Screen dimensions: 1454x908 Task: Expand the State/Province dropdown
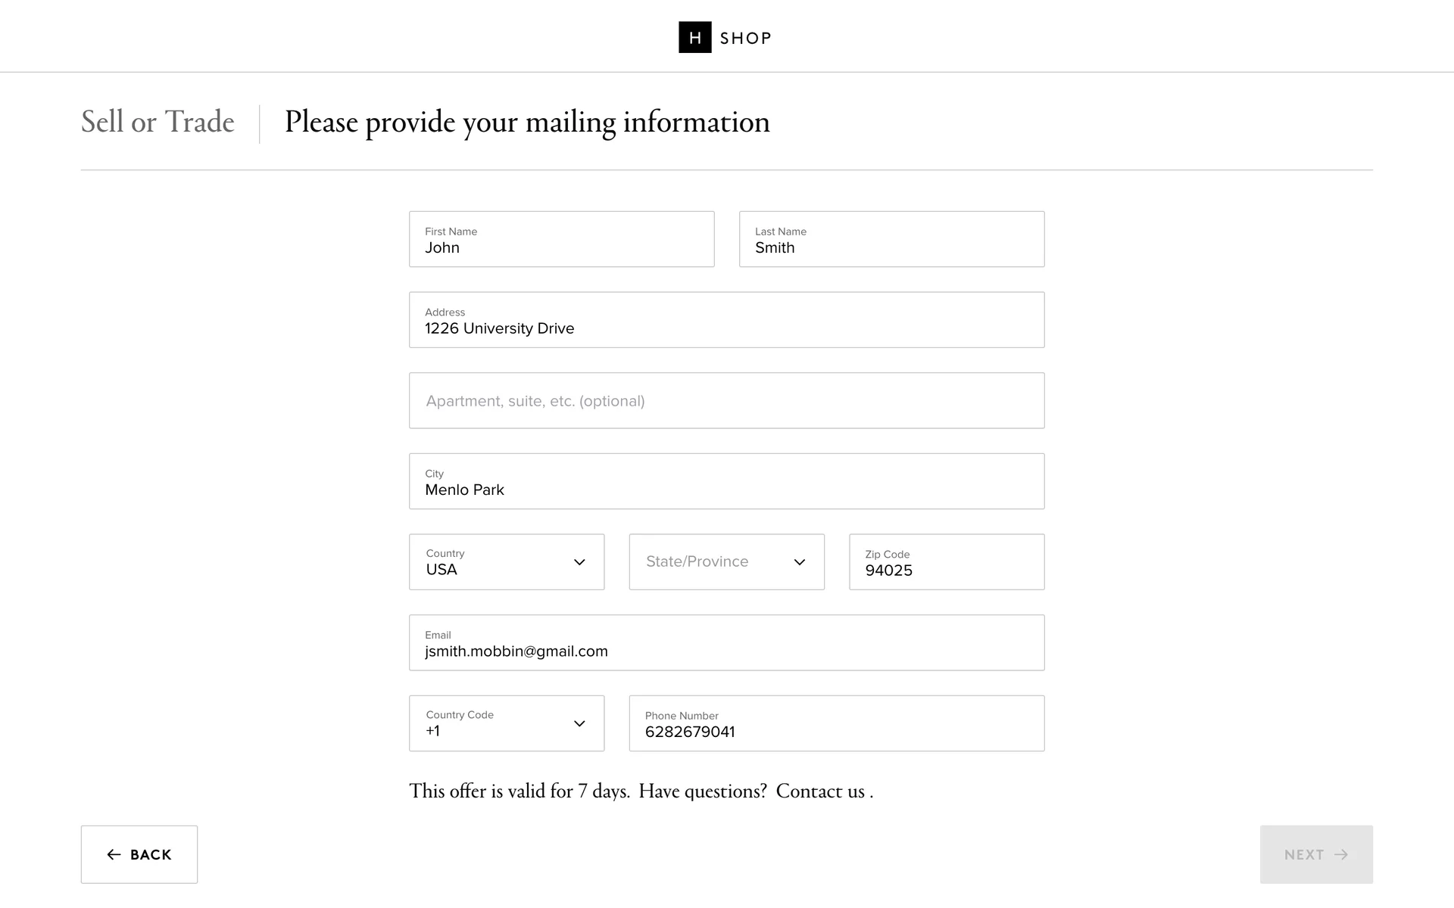pos(712,562)
